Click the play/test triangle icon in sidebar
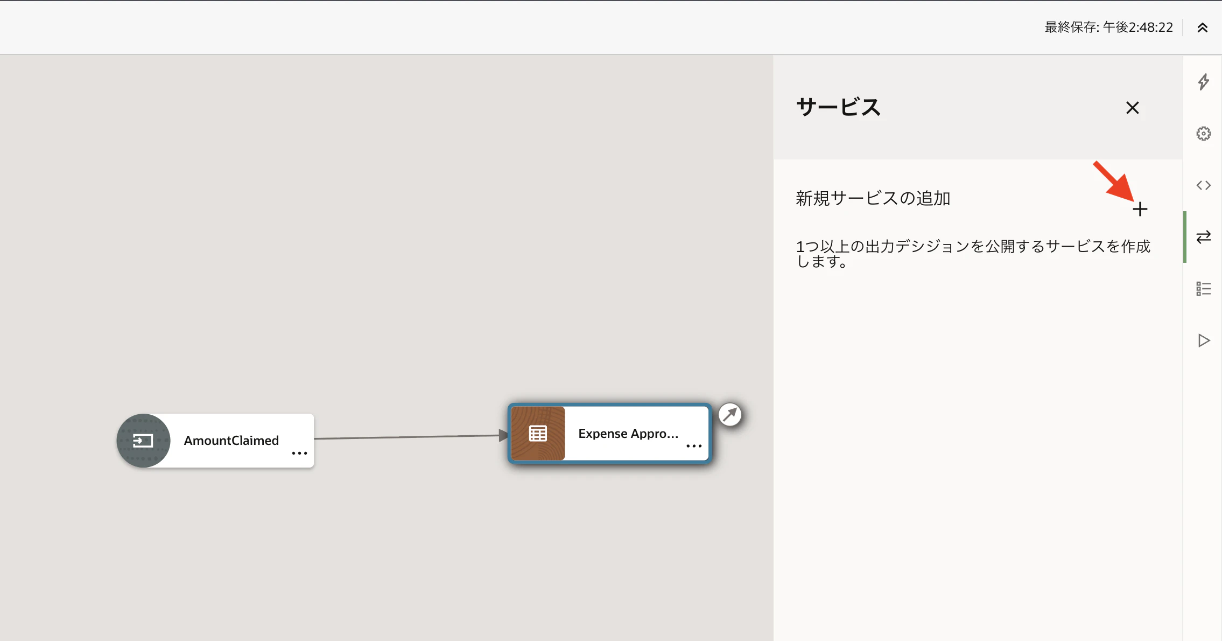Screen dimensions: 1222x641 [1204, 340]
